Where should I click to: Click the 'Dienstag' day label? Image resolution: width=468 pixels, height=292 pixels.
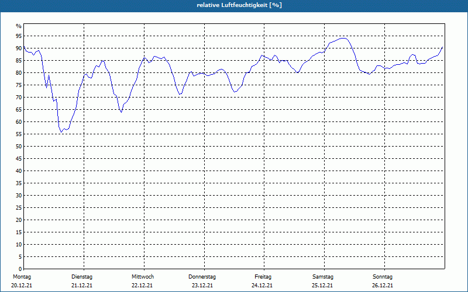point(82,277)
